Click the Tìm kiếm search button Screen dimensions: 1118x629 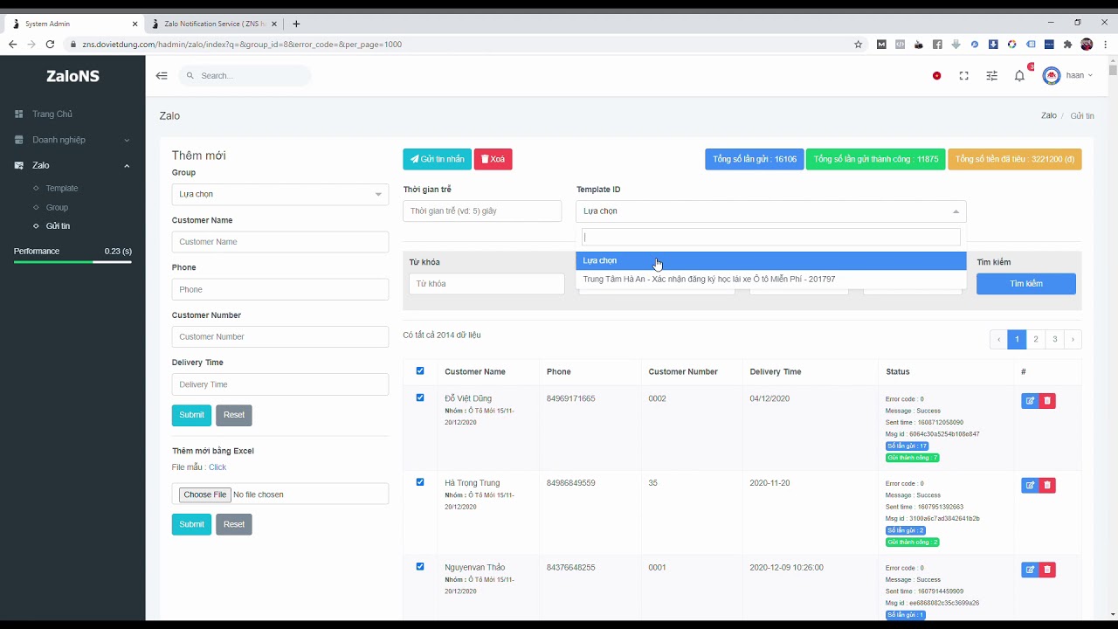pyautogui.click(x=1026, y=284)
